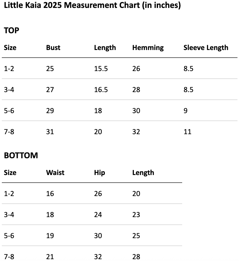Click the top table Length header
Image resolution: width=239 pixels, height=261 pixels.
(105, 48)
